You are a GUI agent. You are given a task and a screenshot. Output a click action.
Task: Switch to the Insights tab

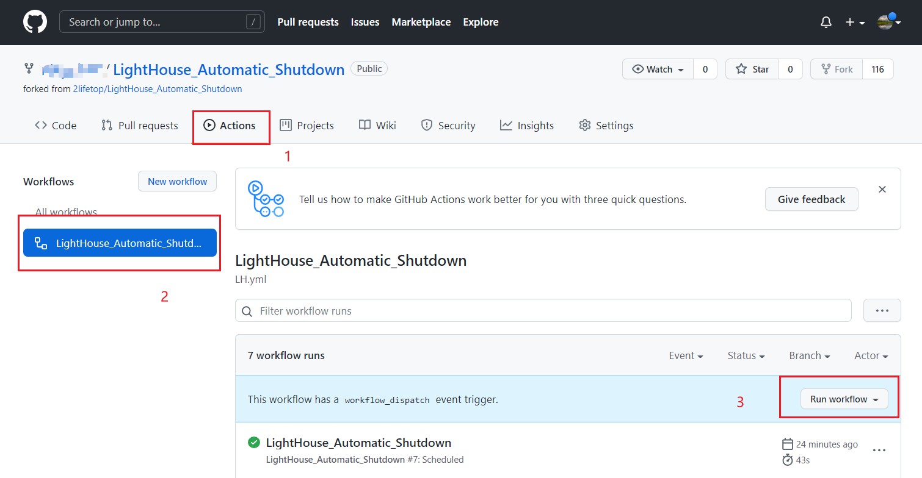click(527, 126)
